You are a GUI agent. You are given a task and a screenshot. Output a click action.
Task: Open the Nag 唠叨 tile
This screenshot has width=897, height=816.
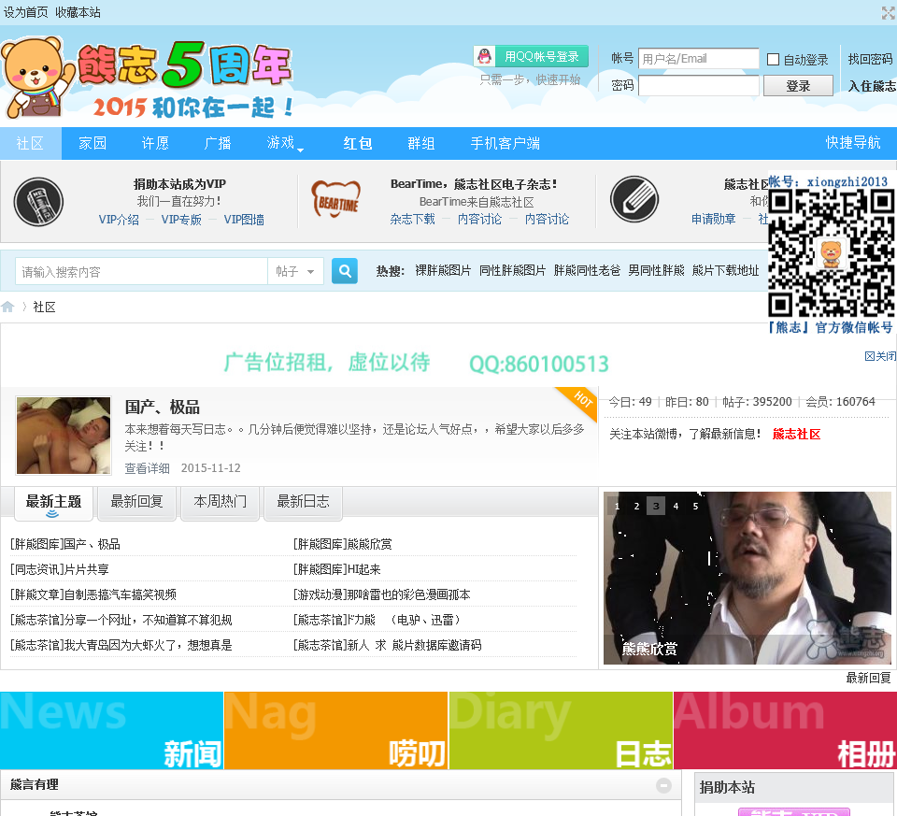pyautogui.click(x=335, y=730)
